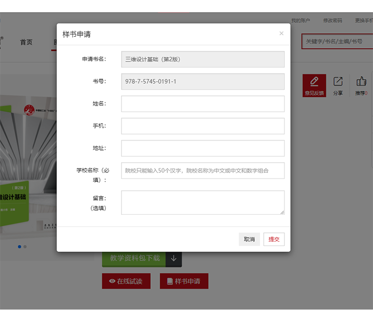Click the textarea resize grip

(x=282, y=212)
